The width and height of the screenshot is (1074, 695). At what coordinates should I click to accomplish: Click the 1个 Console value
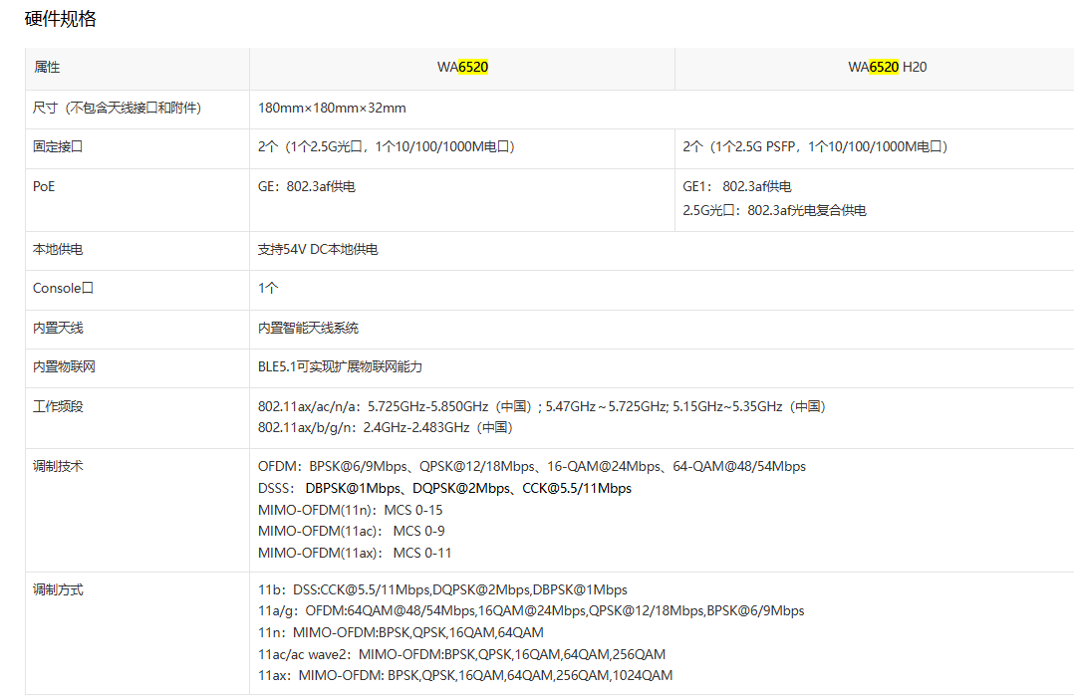pyautogui.click(x=268, y=289)
